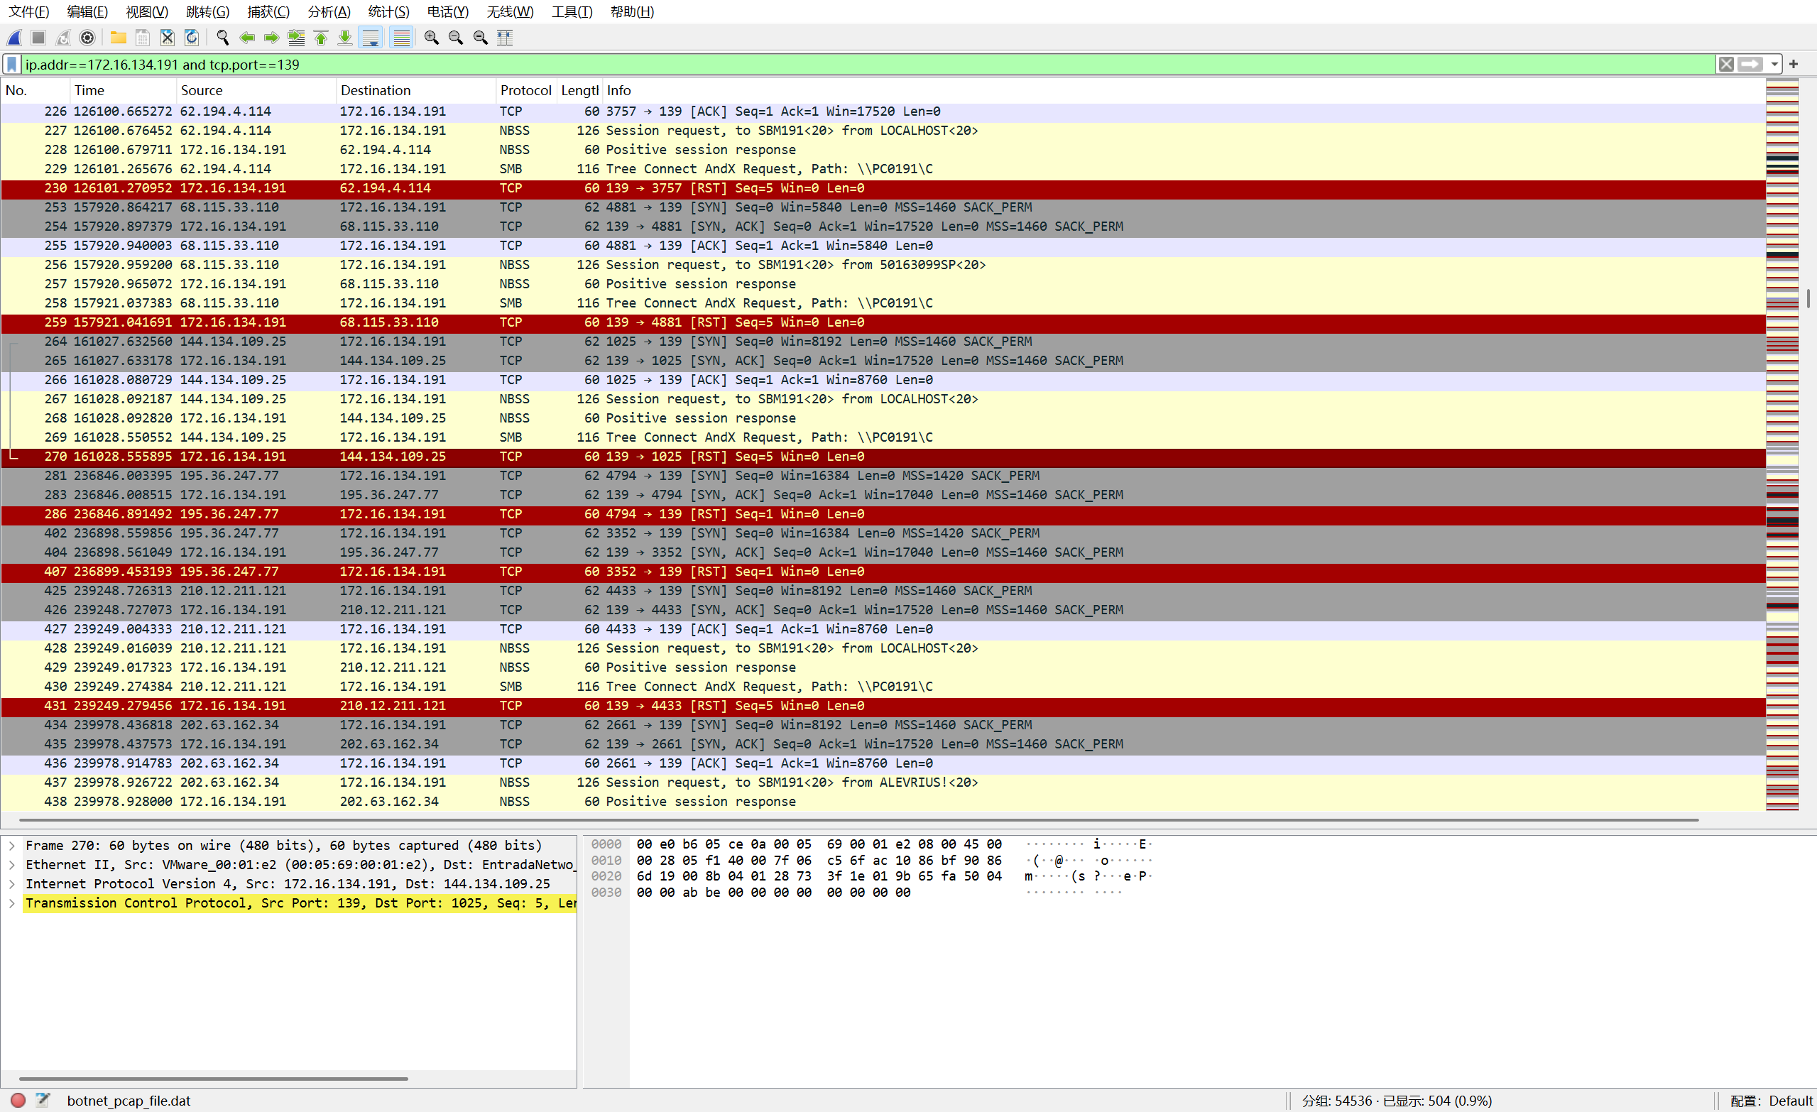
Task: Open the 统计(S) menu
Action: [388, 12]
